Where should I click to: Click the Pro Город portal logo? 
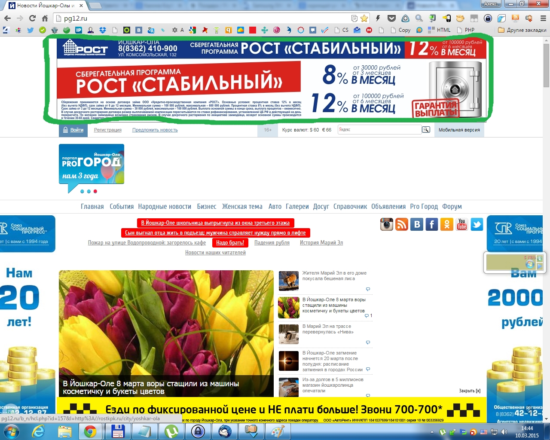[92, 168]
